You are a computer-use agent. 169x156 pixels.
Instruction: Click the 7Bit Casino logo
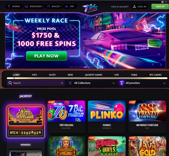pos(90,8)
